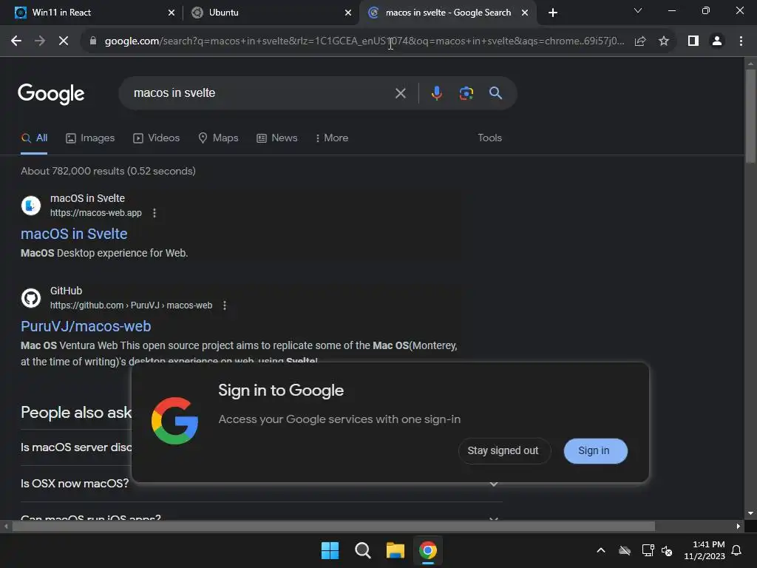Open Windows taskbar search

point(362,550)
